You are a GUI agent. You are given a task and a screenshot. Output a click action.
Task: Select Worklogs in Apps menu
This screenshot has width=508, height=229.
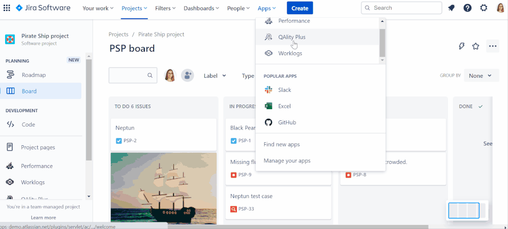[317, 53]
